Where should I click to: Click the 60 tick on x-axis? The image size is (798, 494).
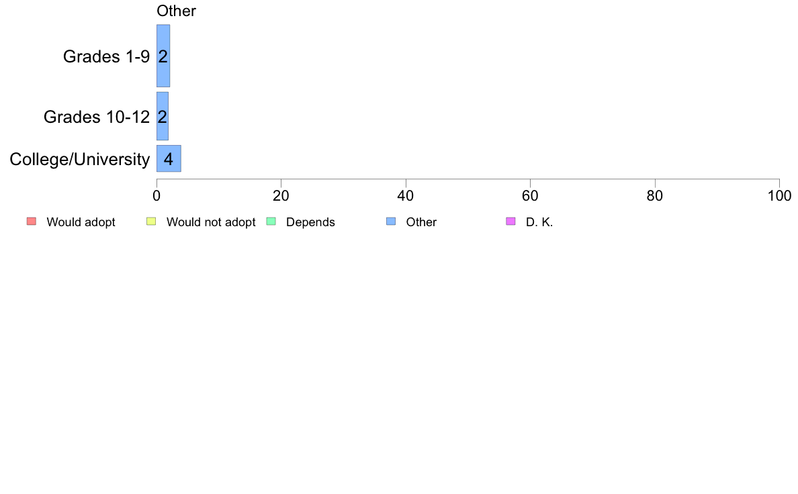coord(530,196)
